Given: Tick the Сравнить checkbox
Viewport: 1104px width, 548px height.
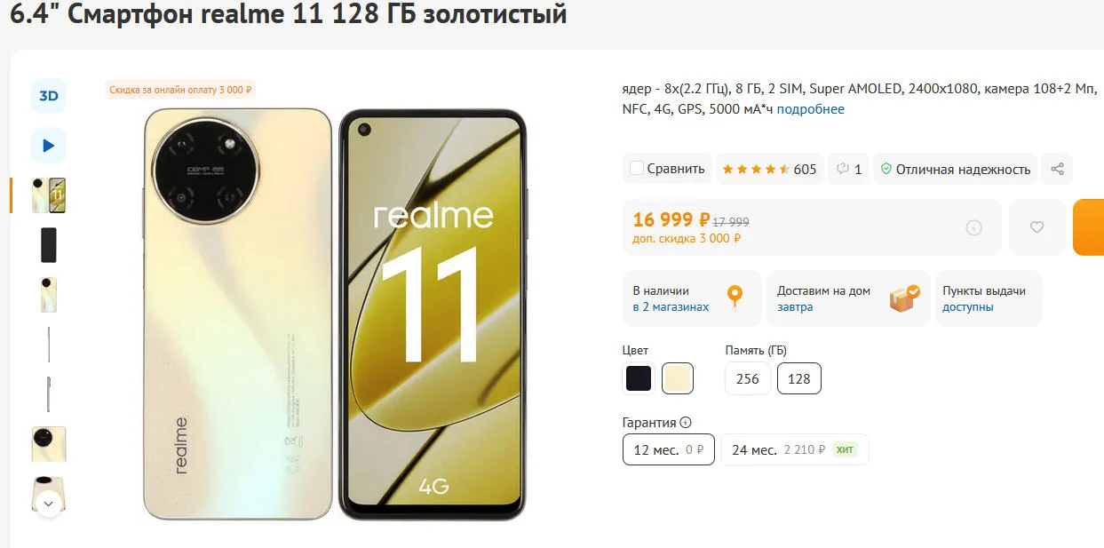Looking at the screenshot, I should 636,168.
